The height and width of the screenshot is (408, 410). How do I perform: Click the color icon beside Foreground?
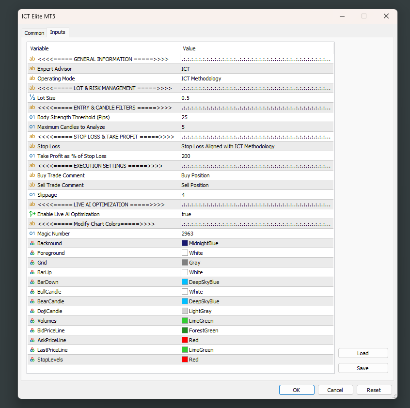coord(32,253)
